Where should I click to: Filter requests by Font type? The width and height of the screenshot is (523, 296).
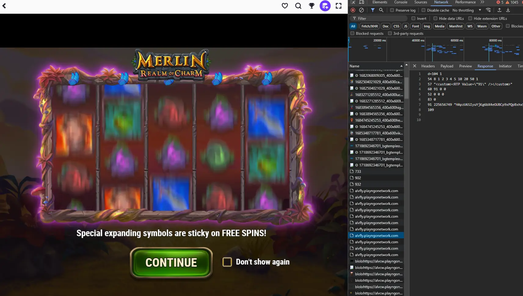[x=416, y=26]
